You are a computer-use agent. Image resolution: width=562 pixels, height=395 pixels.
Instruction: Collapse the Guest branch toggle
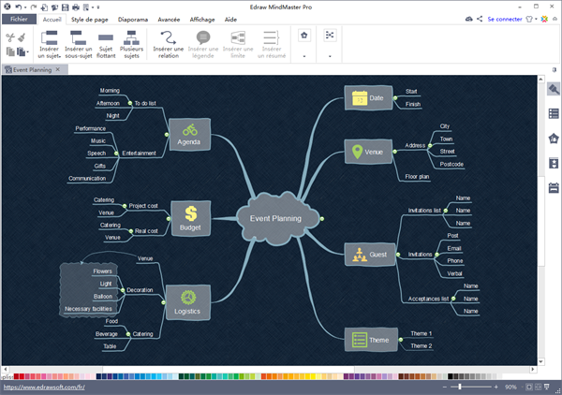(x=399, y=254)
